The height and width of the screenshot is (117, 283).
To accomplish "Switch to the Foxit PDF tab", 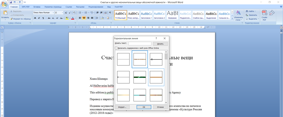I will (119, 7).
